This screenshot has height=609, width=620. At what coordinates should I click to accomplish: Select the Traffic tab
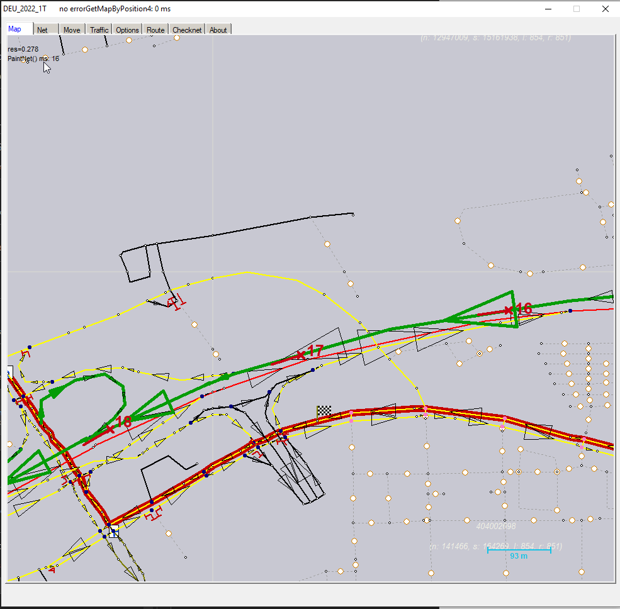[99, 30]
